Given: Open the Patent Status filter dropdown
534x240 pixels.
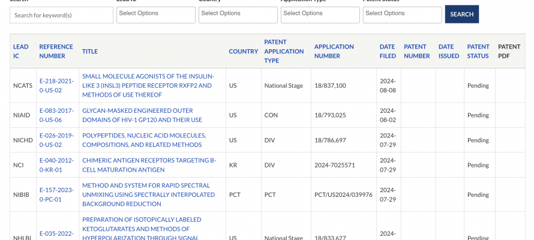Looking at the screenshot, I should [x=402, y=14].
